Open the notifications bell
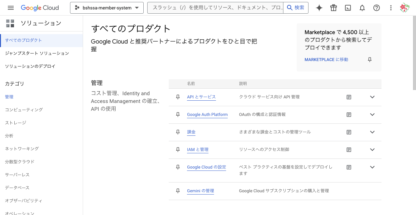 tap(362, 8)
